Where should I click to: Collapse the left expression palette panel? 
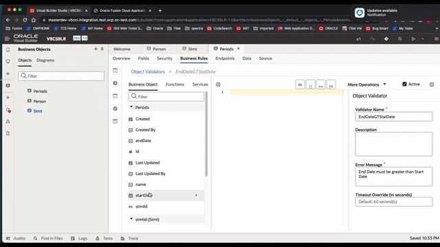(218, 84)
